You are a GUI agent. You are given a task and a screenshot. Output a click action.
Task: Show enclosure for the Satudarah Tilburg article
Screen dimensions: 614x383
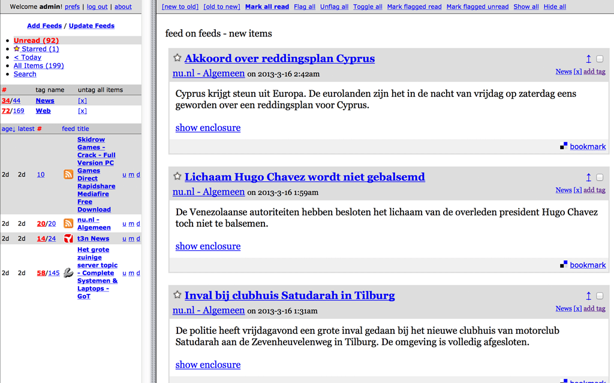(207, 364)
